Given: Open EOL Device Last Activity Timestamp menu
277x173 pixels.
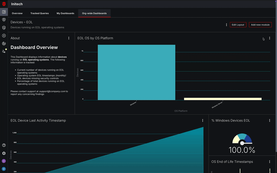Looking at the screenshot, I should pos(203,120).
